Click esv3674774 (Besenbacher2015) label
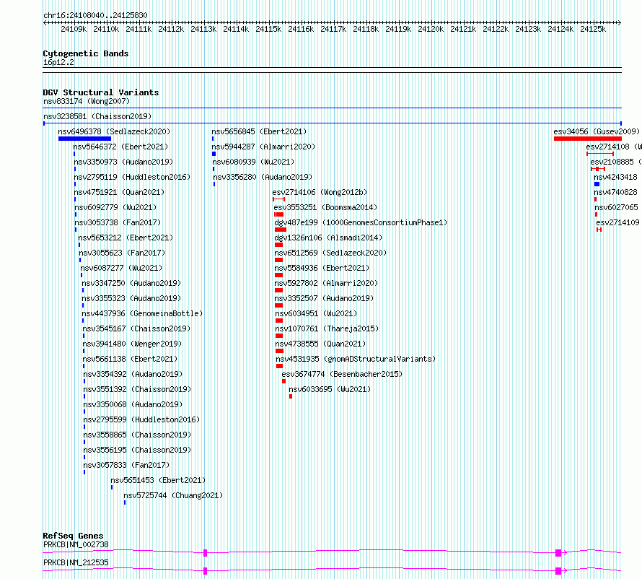 click(343, 374)
